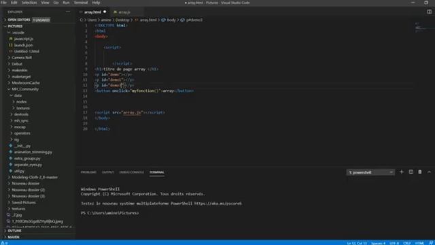Expand the makeskin folder
Image resolution: width=435 pixels, height=245 pixels.
coord(20,70)
